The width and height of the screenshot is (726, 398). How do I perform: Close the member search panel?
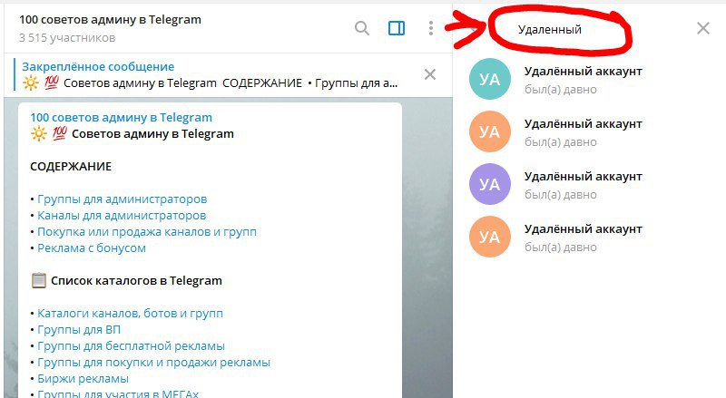point(702,28)
